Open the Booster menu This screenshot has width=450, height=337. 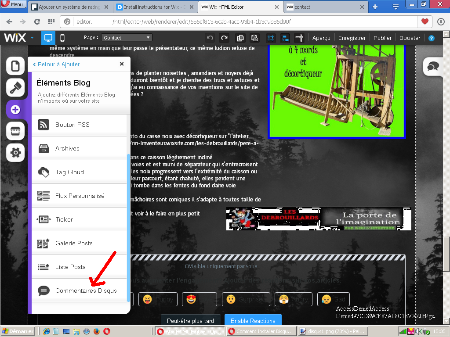click(x=410, y=38)
